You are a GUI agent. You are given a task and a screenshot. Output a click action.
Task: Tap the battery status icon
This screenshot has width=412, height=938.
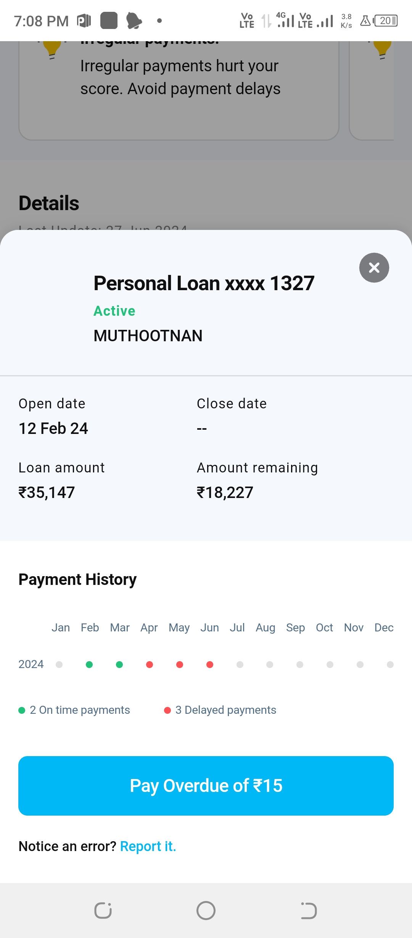[x=386, y=21]
